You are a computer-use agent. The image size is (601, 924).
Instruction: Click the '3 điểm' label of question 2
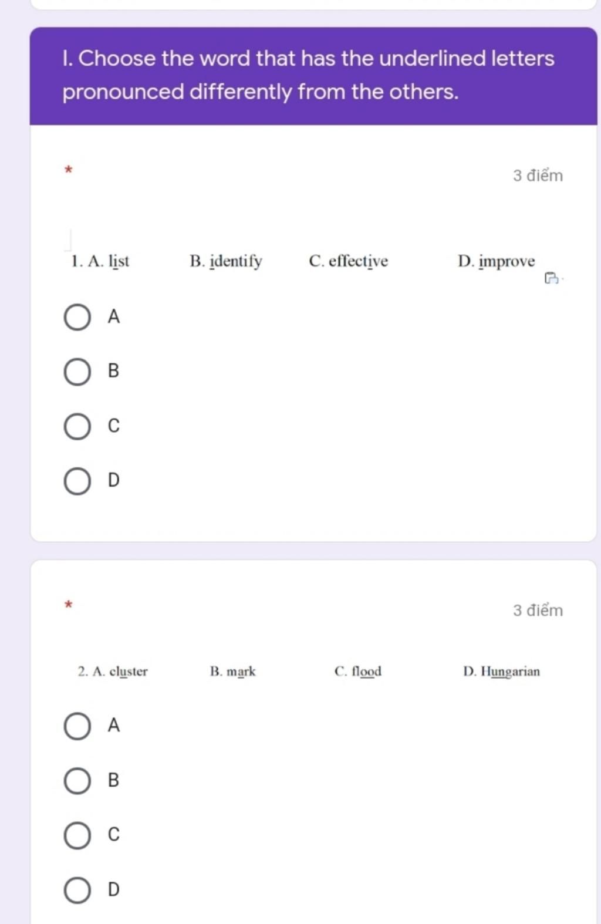tap(538, 611)
